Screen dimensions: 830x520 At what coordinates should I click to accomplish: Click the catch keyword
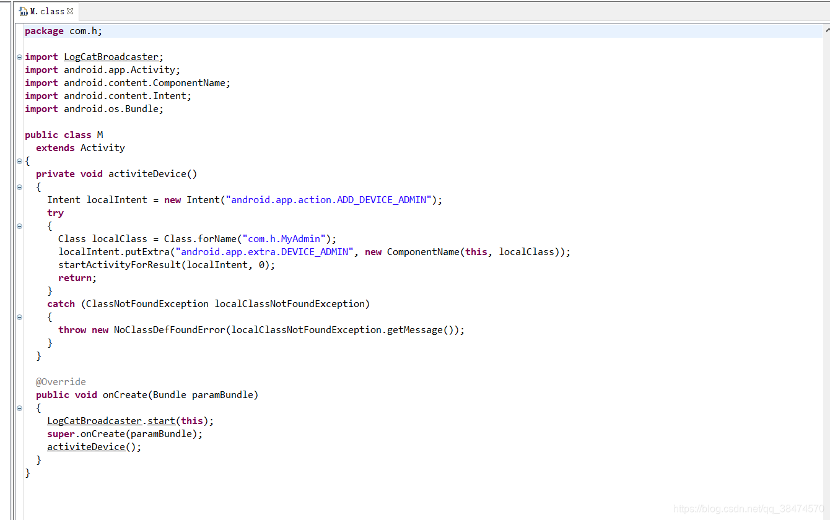(61, 304)
